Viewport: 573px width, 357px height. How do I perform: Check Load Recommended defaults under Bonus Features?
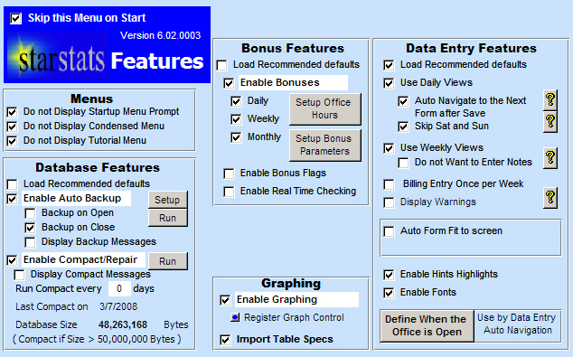click(221, 65)
